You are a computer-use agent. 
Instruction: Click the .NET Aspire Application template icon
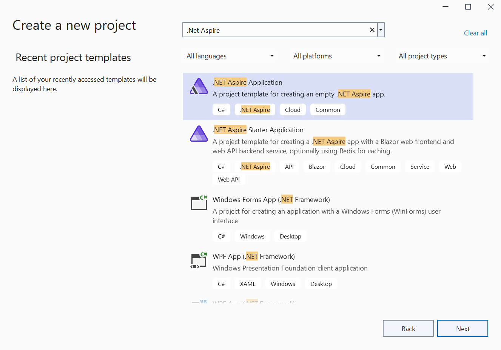point(199,87)
